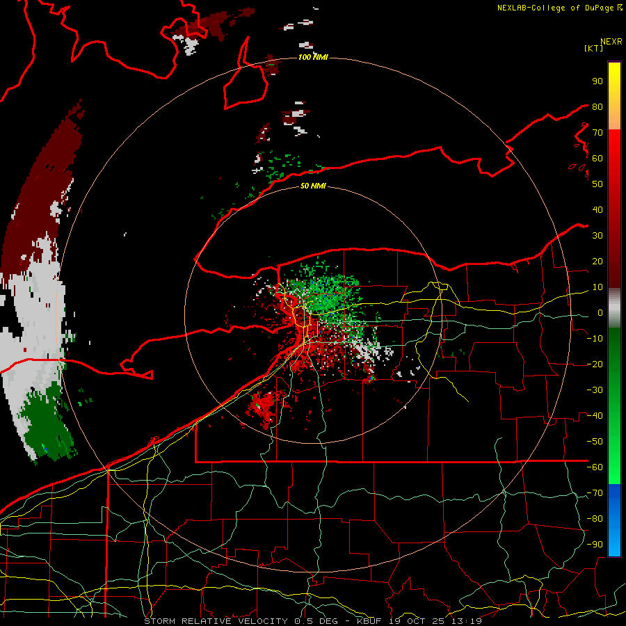The height and width of the screenshot is (626, 626).
Task: Click the 90 value on velocity scale
Action: (x=597, y=81)
